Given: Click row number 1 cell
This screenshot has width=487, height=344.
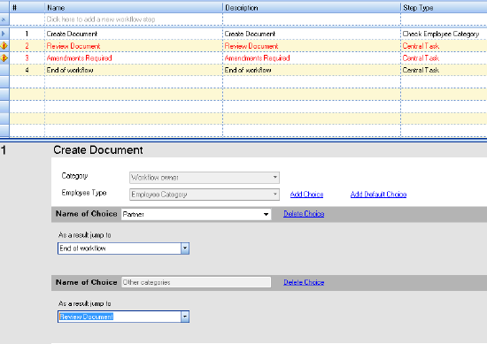Looking at the screenshot, I should click(x=27, y=34).
